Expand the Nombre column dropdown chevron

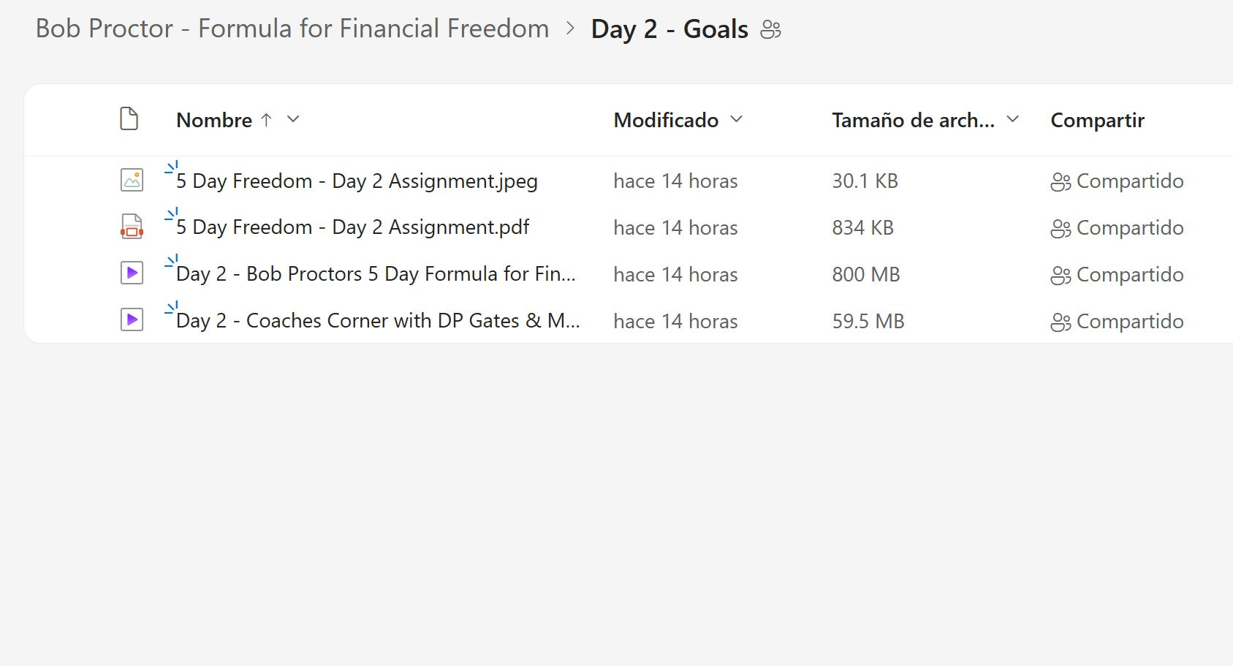pos(293,119)
